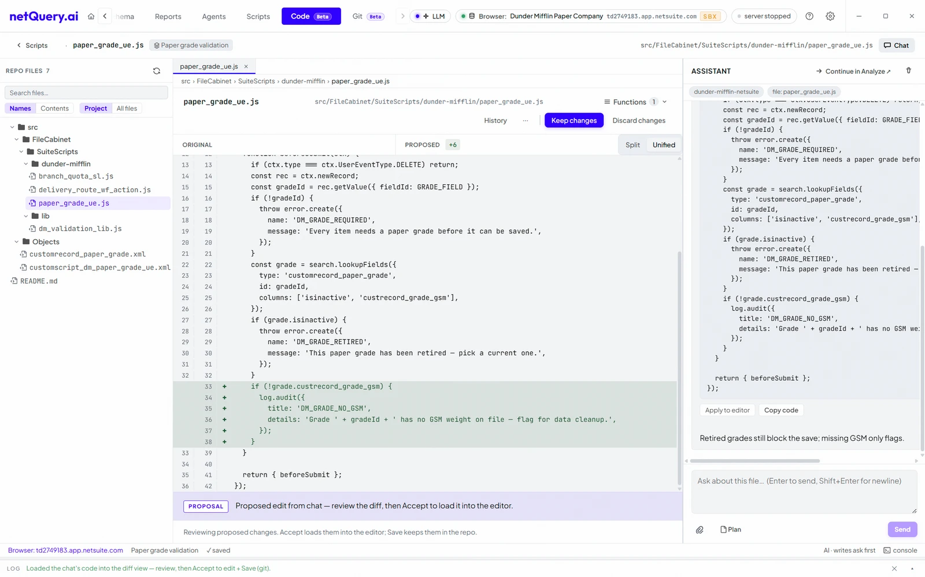Collapse the src folder

(x=12, y=127)
